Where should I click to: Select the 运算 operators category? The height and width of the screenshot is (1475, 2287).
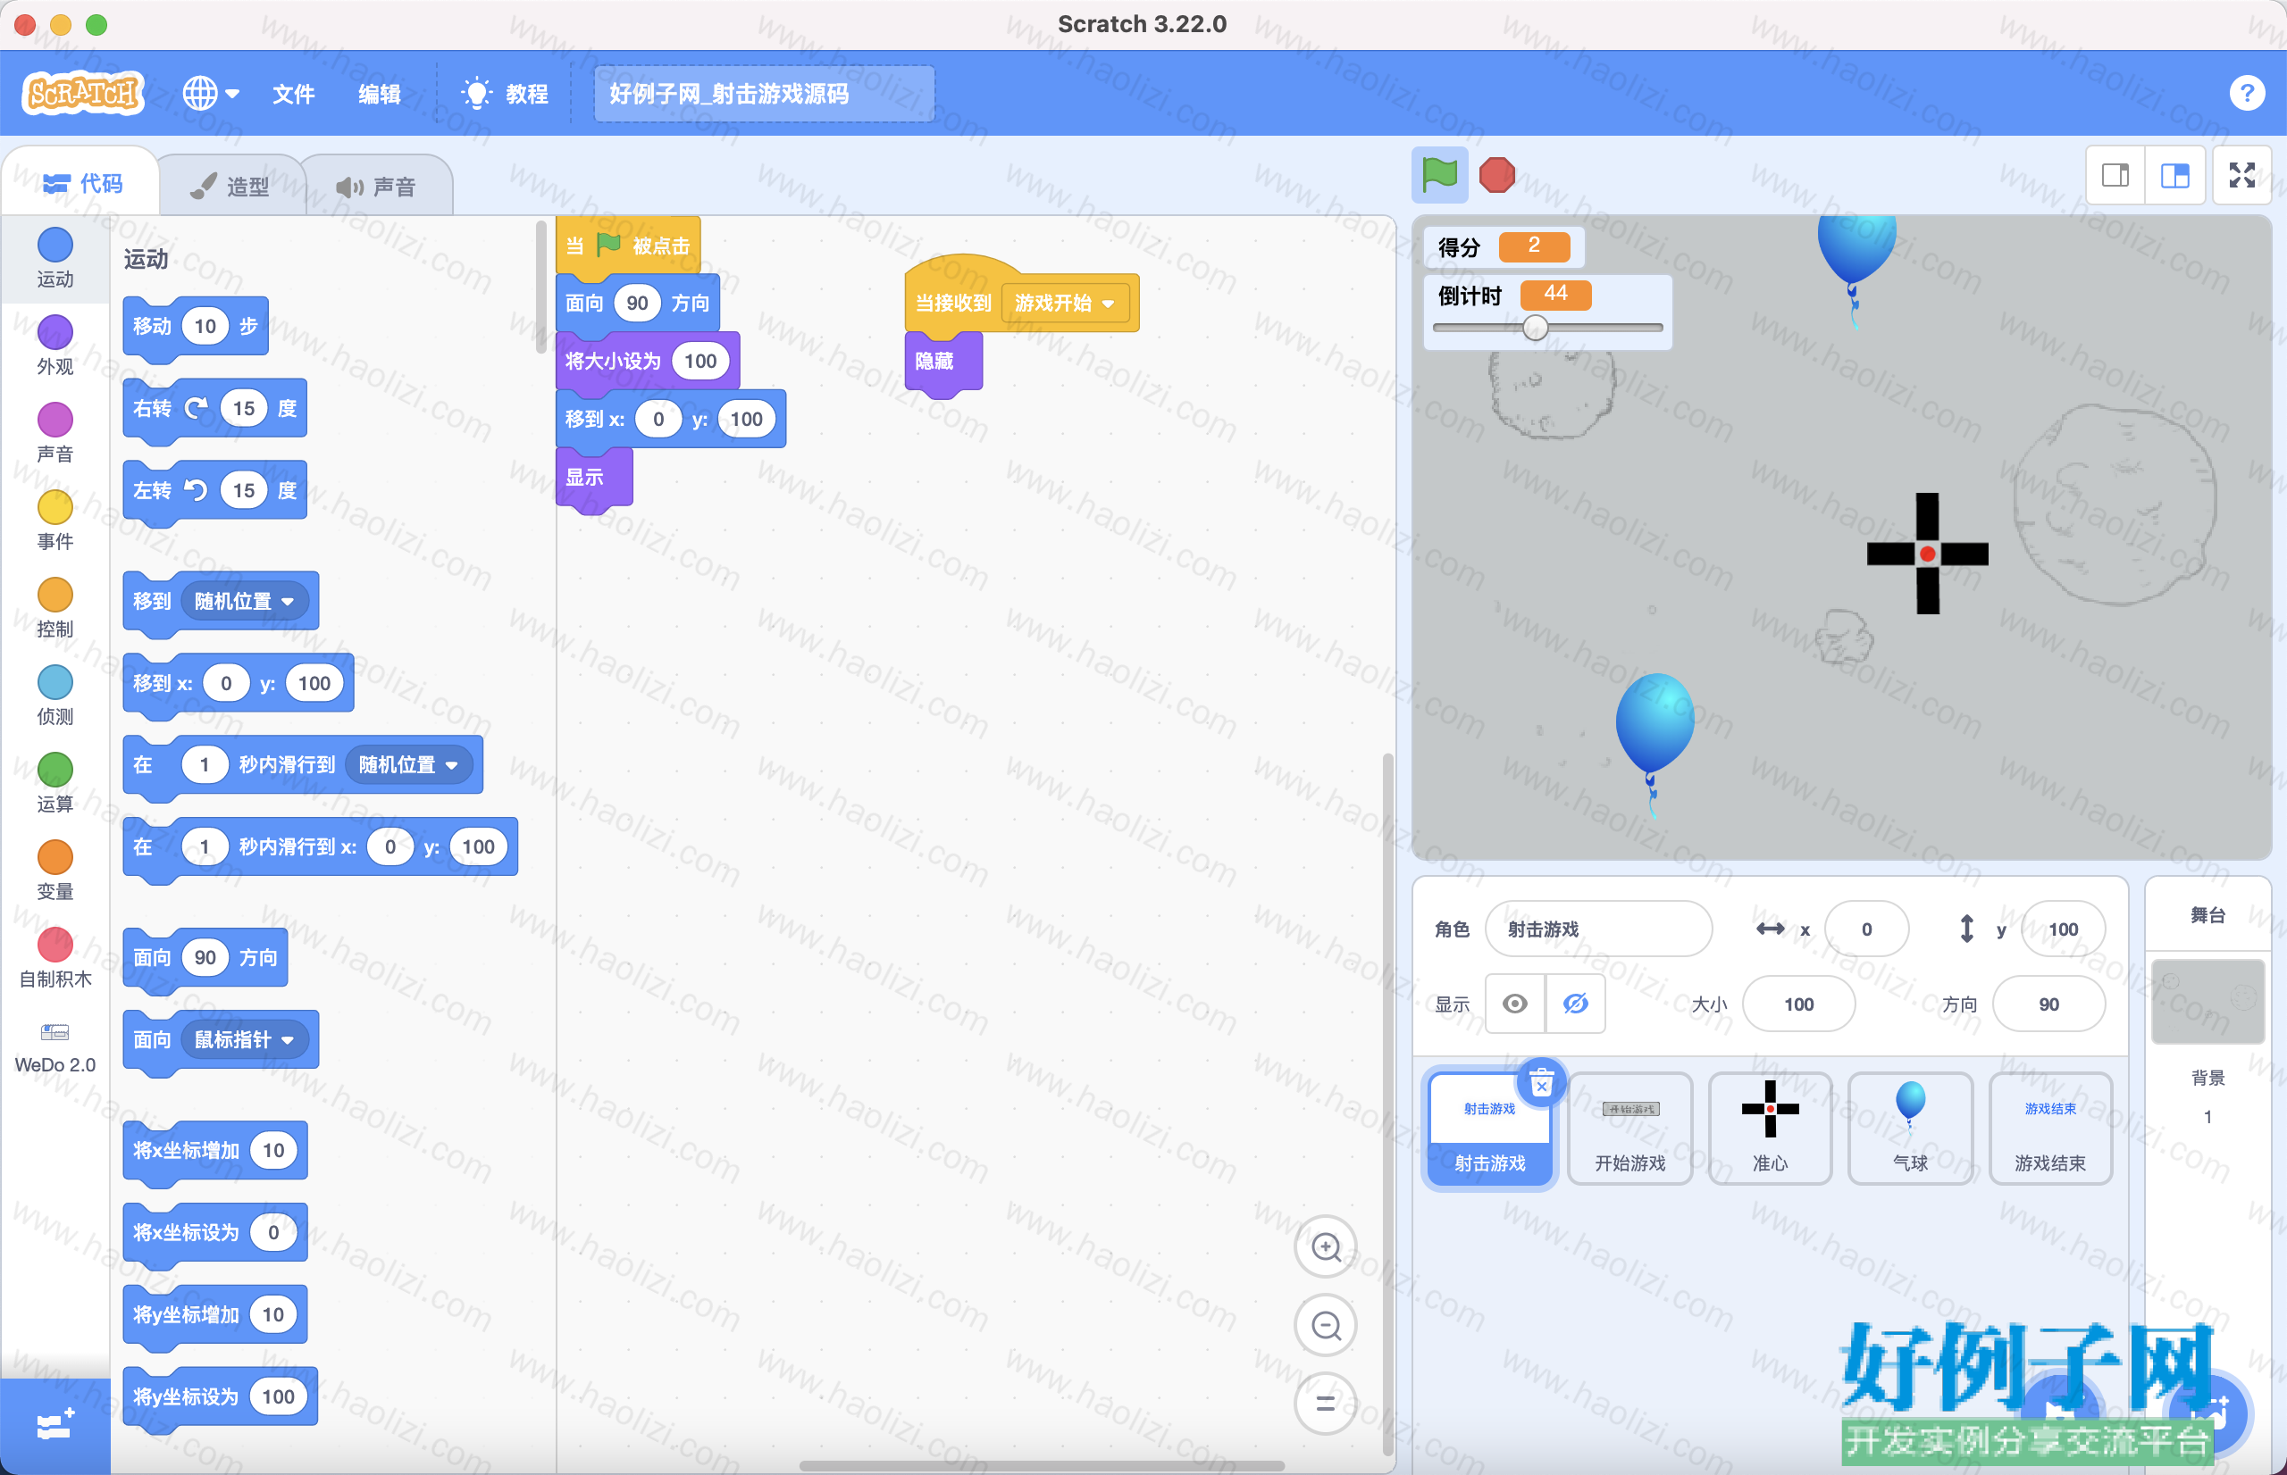(54, 782)
